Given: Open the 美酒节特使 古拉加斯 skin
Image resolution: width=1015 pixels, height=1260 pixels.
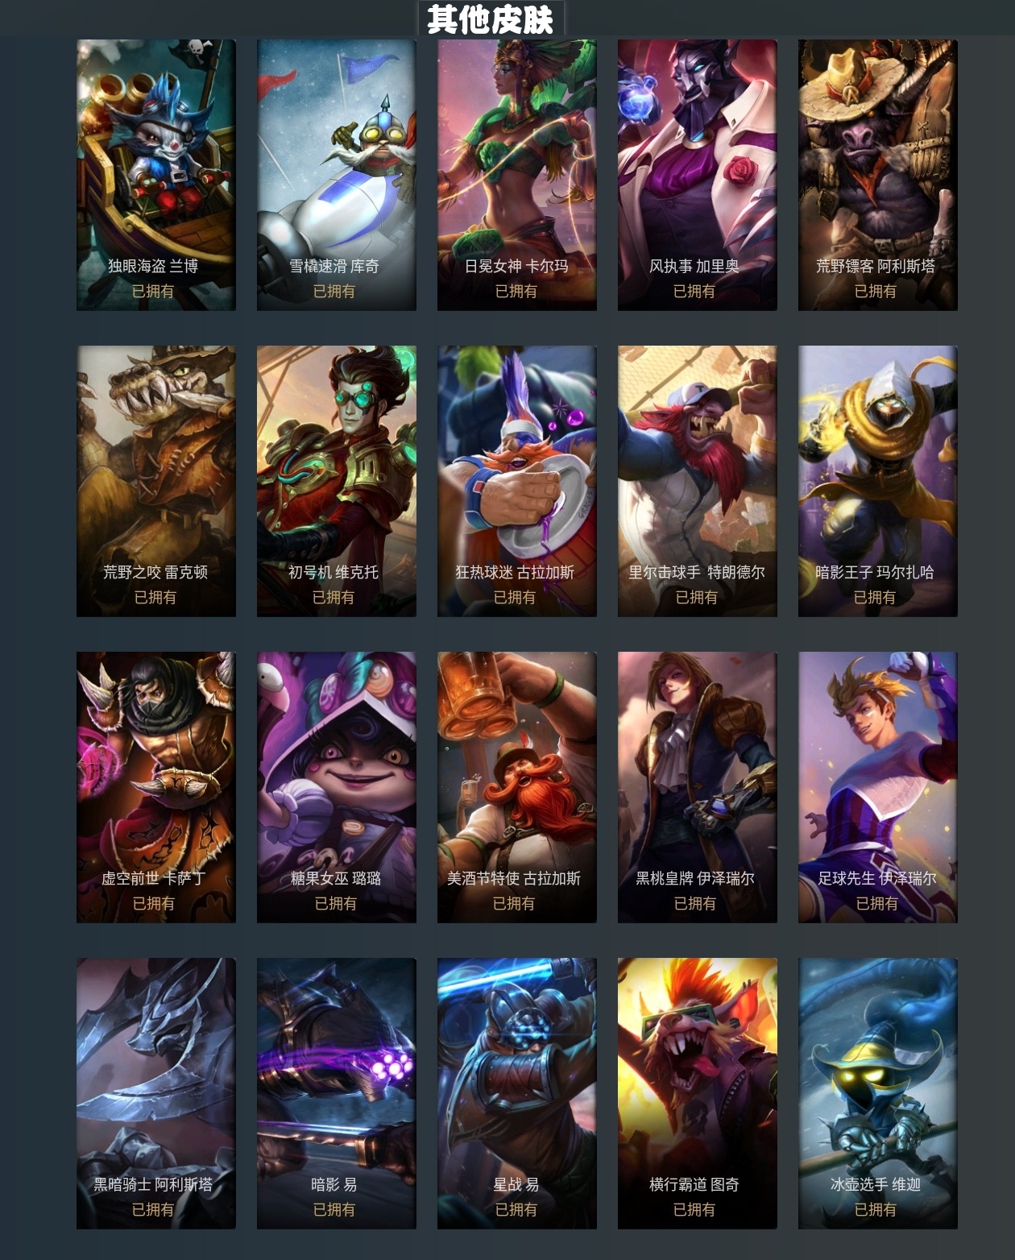Looking at the screenshot, I should pos(517,787).
